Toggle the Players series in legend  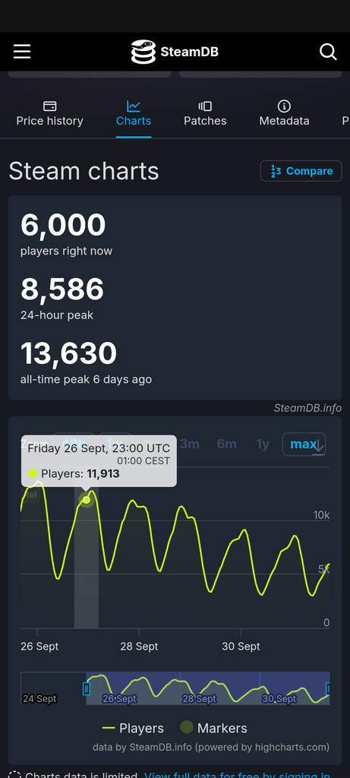133,728
